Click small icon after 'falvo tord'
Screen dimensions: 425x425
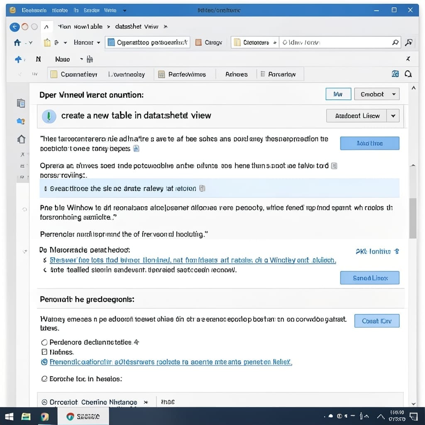[334, 166]
